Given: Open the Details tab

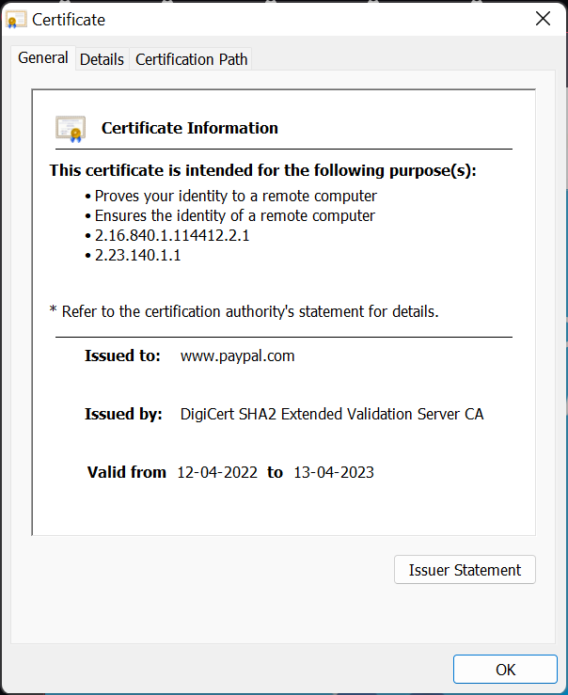Looking at the screenshot, I should tap(102, 59).
